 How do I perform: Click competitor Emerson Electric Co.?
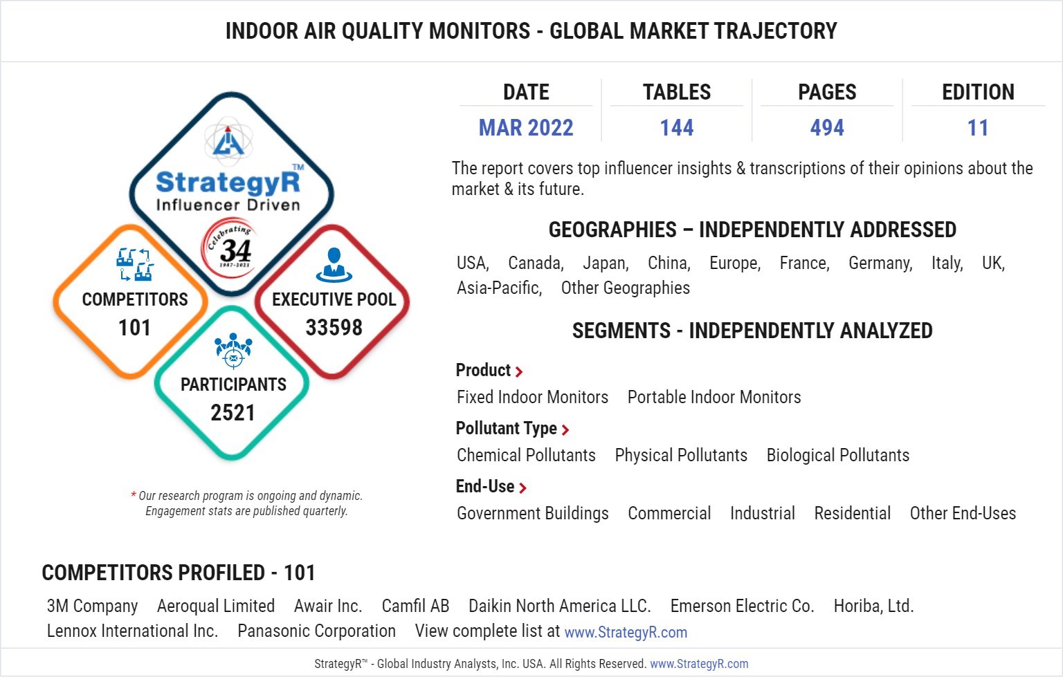click(742, 606)
